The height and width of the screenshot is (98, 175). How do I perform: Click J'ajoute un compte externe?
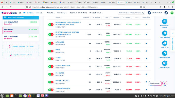pyautogui.click(x=21, y=55)
